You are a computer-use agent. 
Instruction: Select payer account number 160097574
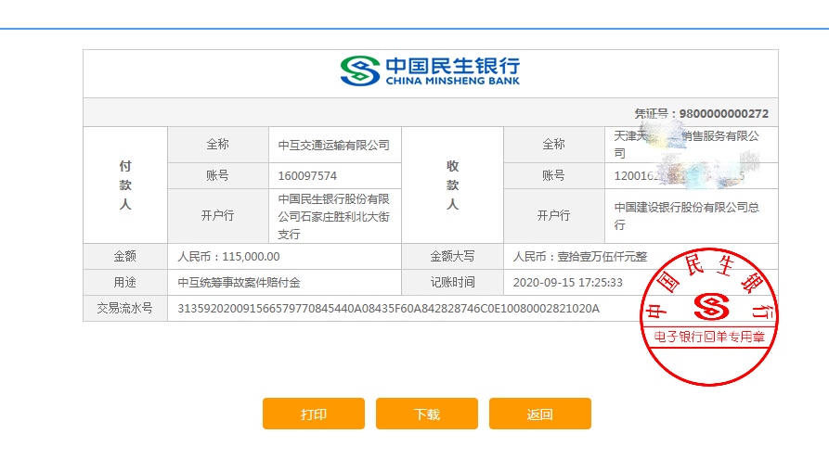point(307,176)
